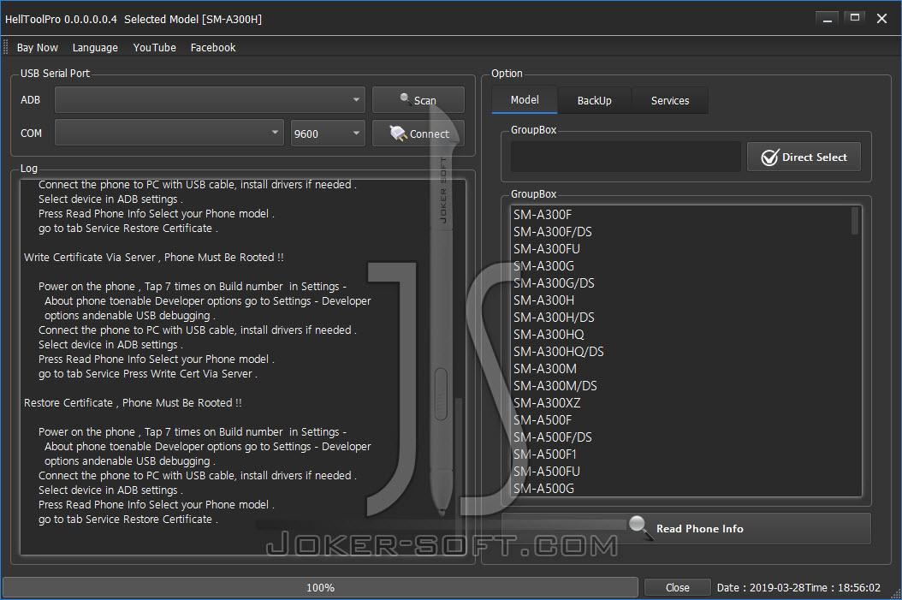Click inside the Log text area
Screen dimensions: 902x600
243,367
